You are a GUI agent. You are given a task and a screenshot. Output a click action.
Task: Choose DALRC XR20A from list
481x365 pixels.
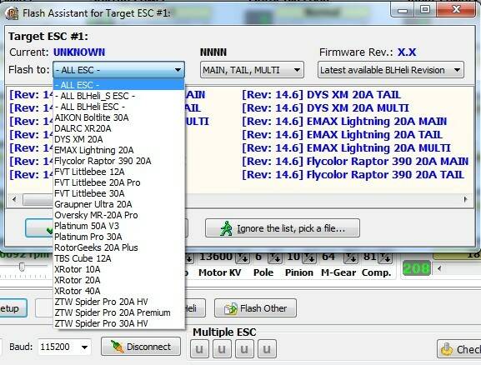[x=118, y=128]
